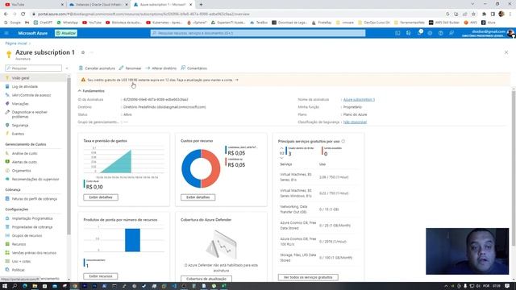The height and width of the screenshot is (290, 516).
Task: Click the Comentários feedback icon
Action: tap(183, 68)
